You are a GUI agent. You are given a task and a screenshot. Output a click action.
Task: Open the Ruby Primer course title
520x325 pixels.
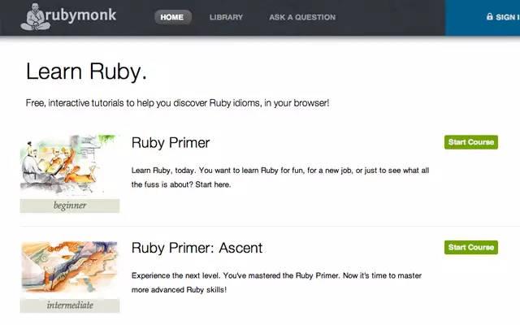(171, 143)
